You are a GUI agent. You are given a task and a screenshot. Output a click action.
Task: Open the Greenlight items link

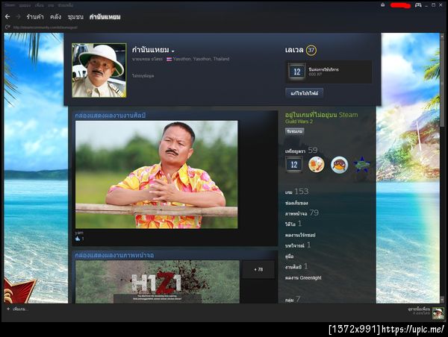(303, 277)
